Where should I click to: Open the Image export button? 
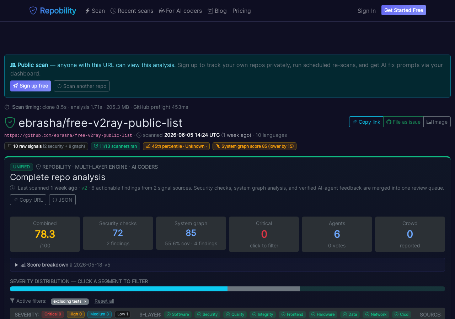point(437,122)
